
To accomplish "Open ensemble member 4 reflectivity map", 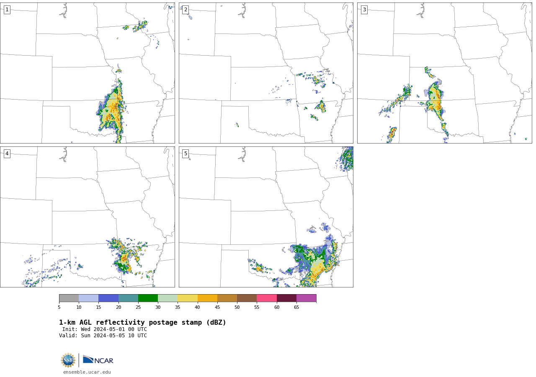I will (x=88, y=217).
